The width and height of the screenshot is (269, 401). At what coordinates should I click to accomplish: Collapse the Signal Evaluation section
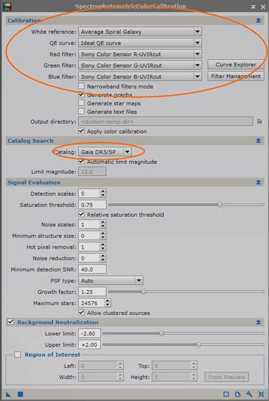point(258,182)
